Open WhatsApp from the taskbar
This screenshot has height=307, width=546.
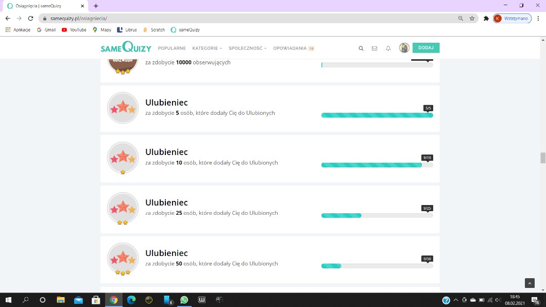coord(184,300)
